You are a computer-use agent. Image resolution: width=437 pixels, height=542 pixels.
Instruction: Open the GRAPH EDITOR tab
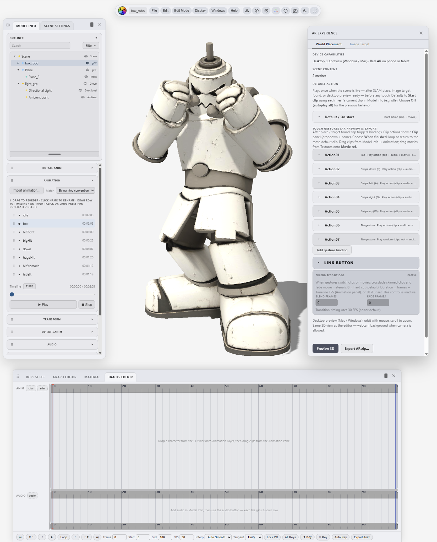(x=65, y=377)
